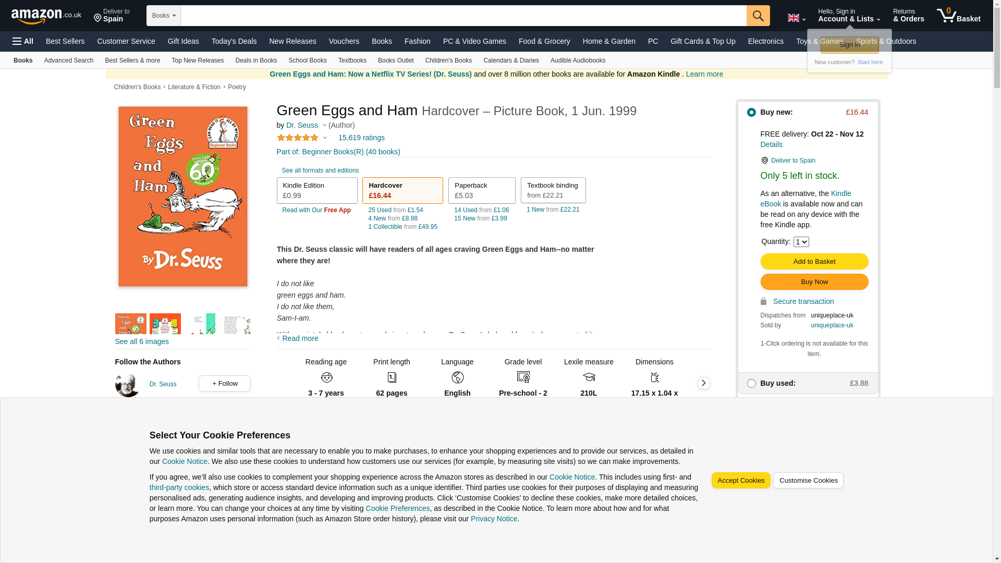This screenshot has height=563, width=1001.
Task: Accept Cookies in the cookie banner
Action: pyautogui.click(x=740, y=480)
